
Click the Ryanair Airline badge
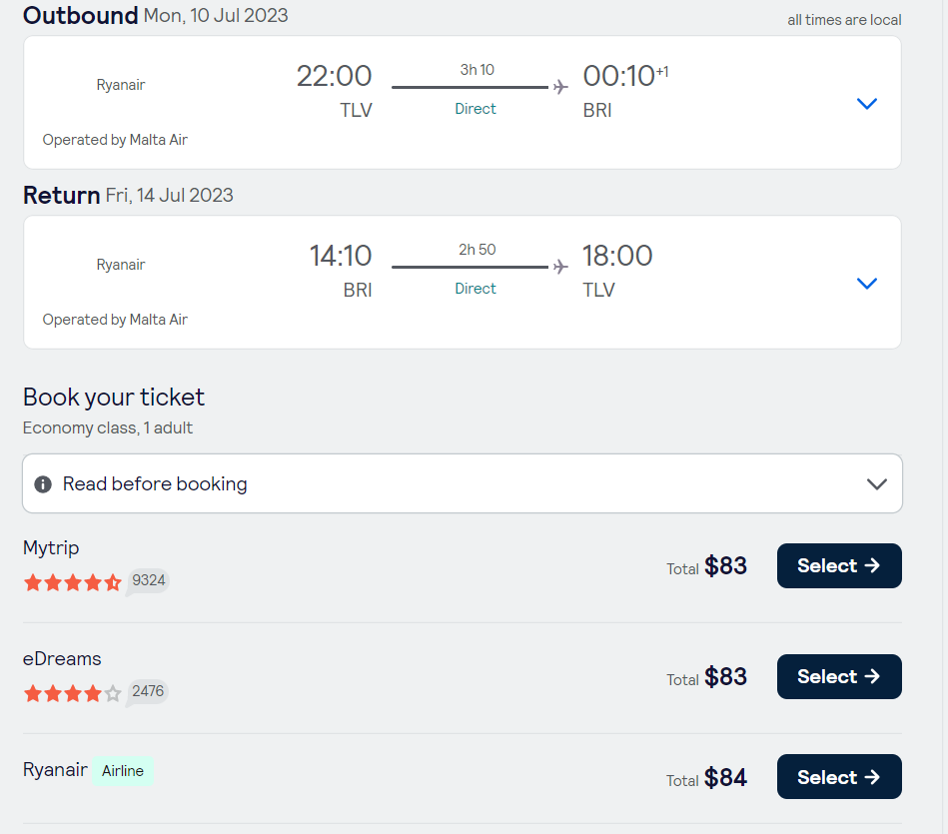[123, 771]
